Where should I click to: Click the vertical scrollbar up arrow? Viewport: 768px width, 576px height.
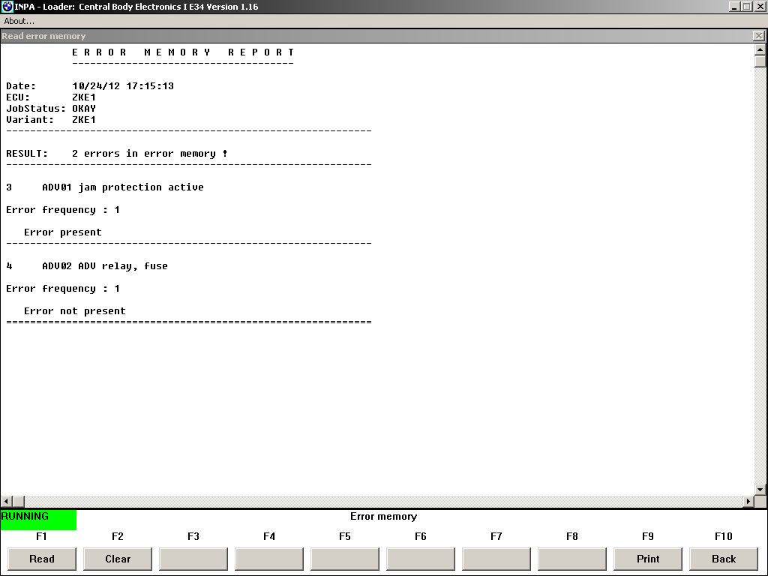click(760, 49)
